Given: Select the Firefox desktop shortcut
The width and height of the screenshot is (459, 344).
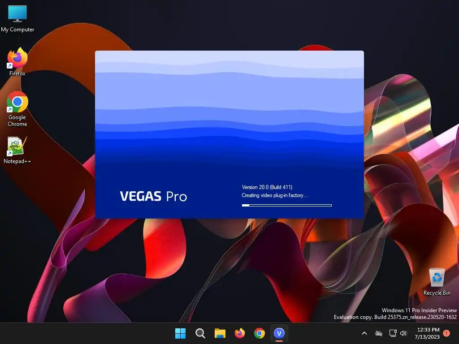Looking at the screenshot, I should tap(17, 62).
